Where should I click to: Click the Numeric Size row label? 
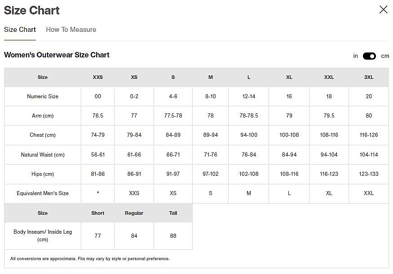[43, 96]
